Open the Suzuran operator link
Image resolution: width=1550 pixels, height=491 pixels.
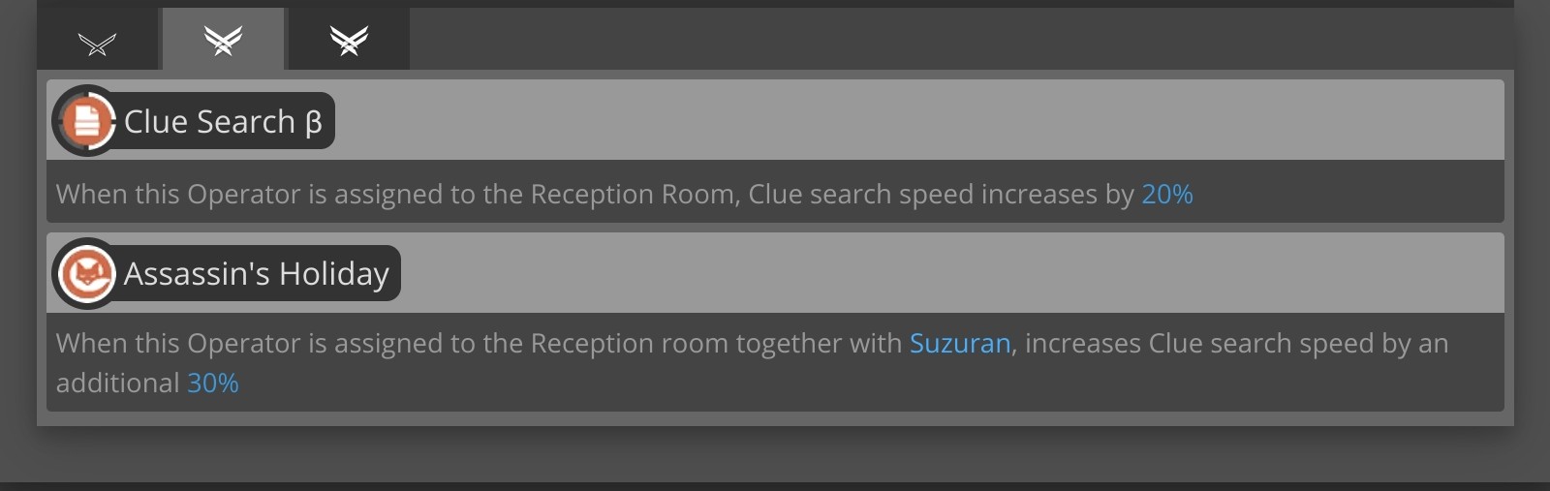tap(959, 344)
